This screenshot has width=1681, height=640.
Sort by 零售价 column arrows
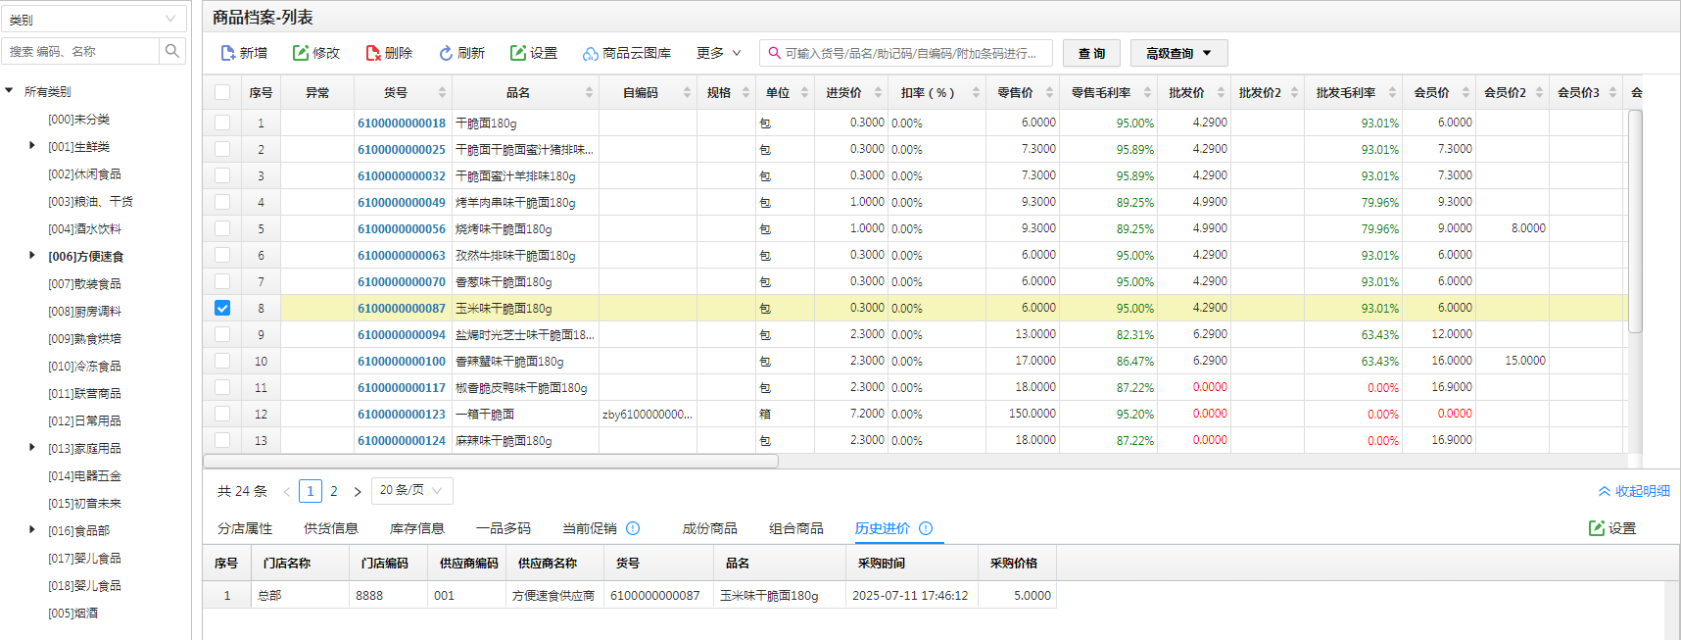click(1049, 92)
